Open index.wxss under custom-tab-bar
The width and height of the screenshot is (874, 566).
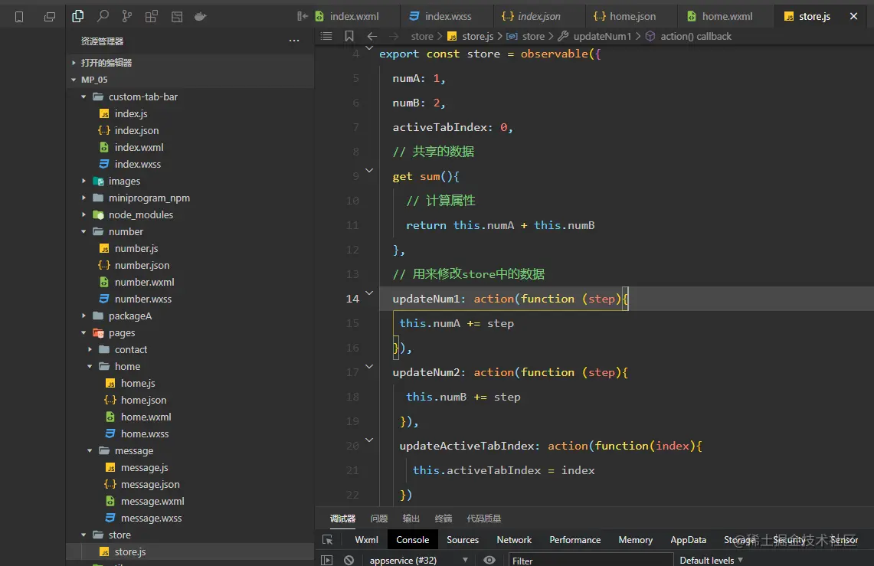click(x=190, y=164)
